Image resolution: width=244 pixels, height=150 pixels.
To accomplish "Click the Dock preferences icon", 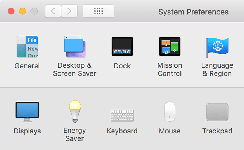I will tap(122, 47).
